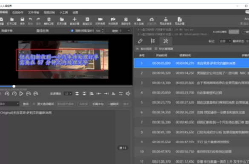Click the split subtitle lines icon
Screen dimensions: 249x164
click(x=77, y=94)
